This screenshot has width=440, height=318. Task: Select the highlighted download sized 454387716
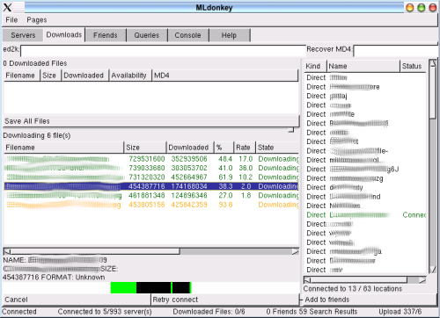click(151, 186)
